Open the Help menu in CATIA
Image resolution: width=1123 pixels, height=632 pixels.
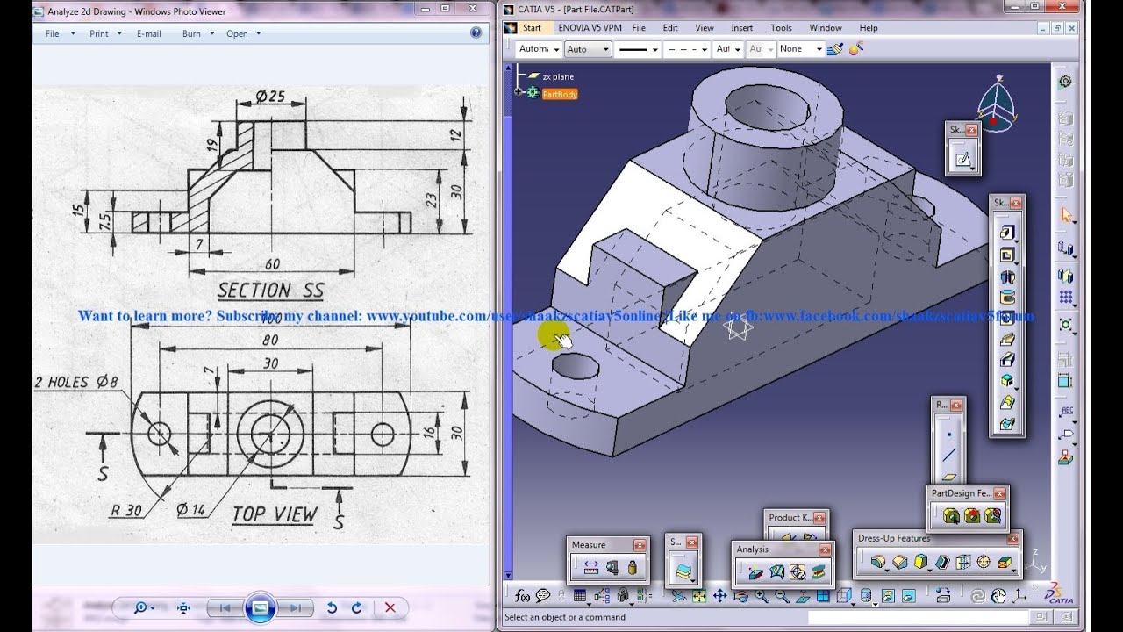click(869, 28)
